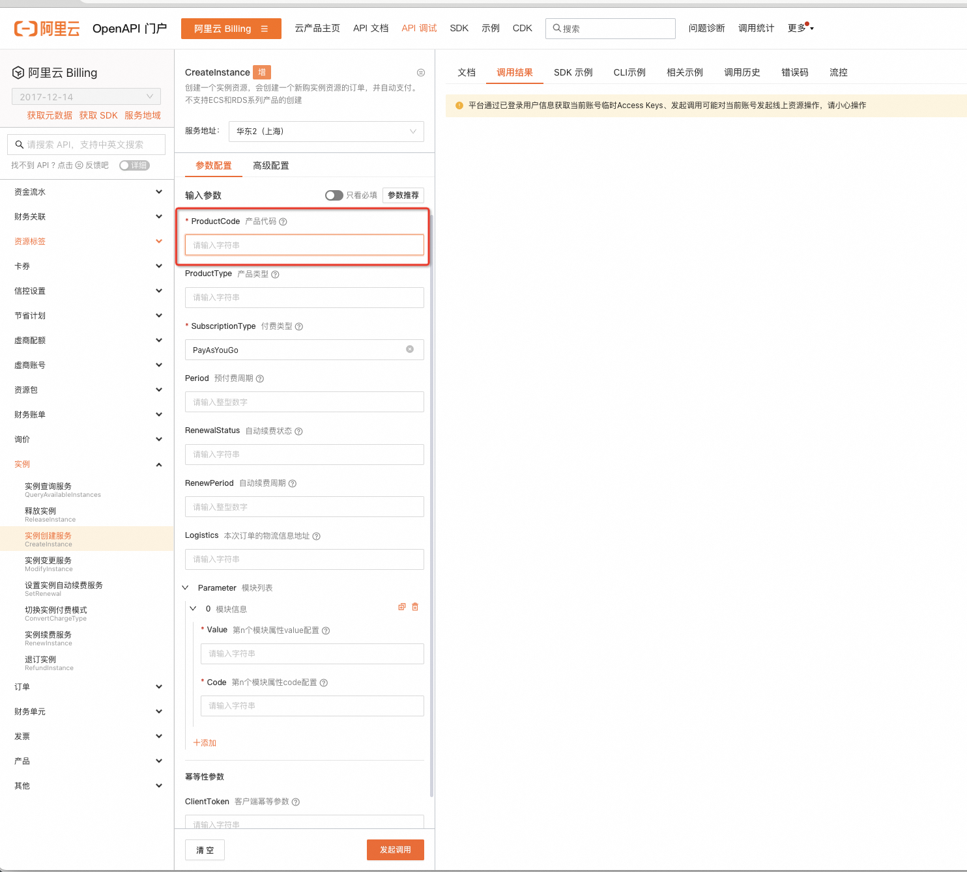
Task: Click the Period input field
Action: click(x=304, y=402)
